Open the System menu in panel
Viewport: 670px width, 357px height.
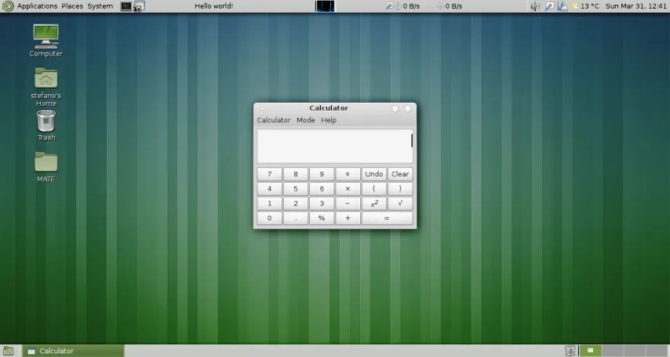click(100, 6)
